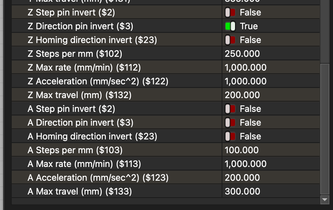This screenshot has height=210, width=333.
Task: Enable A Homing direction invert toggle
Action: [x=230, y=137]
